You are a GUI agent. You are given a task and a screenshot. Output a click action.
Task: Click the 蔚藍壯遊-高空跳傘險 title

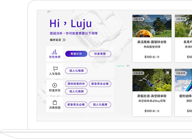(x=152, y=96)
